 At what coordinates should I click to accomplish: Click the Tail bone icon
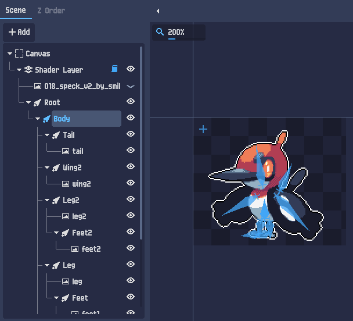pyautogui.click(x=56, y=135)
